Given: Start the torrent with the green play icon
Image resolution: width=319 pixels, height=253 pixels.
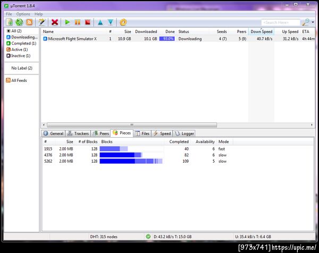Looking at the screenshot, I should point(68,22).
